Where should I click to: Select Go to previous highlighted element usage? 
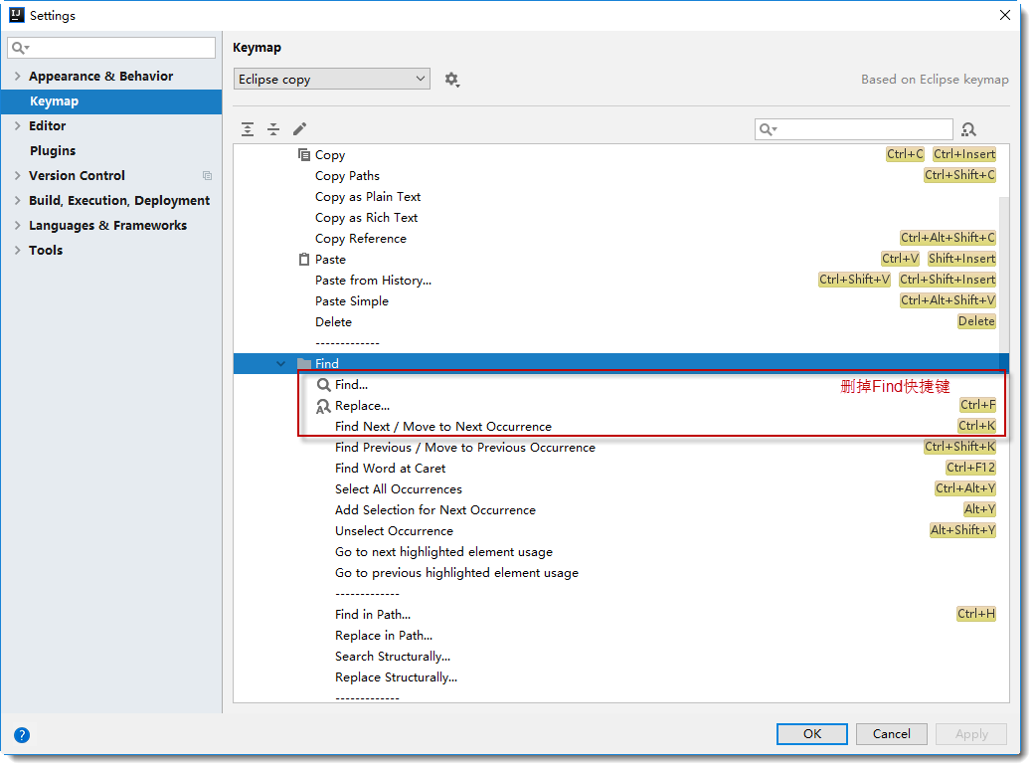click(x=456, y=573)
